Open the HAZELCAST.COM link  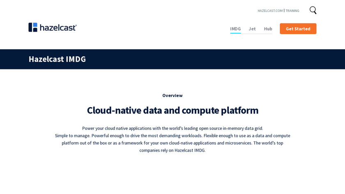click(x=270, y=11)
